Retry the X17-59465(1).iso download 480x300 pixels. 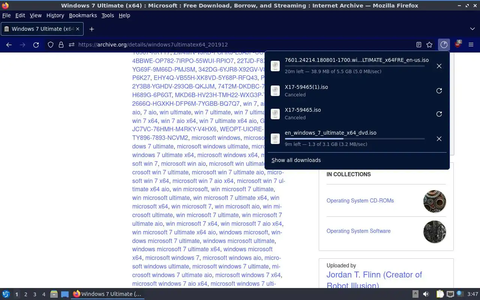click(x=439, y=91)
